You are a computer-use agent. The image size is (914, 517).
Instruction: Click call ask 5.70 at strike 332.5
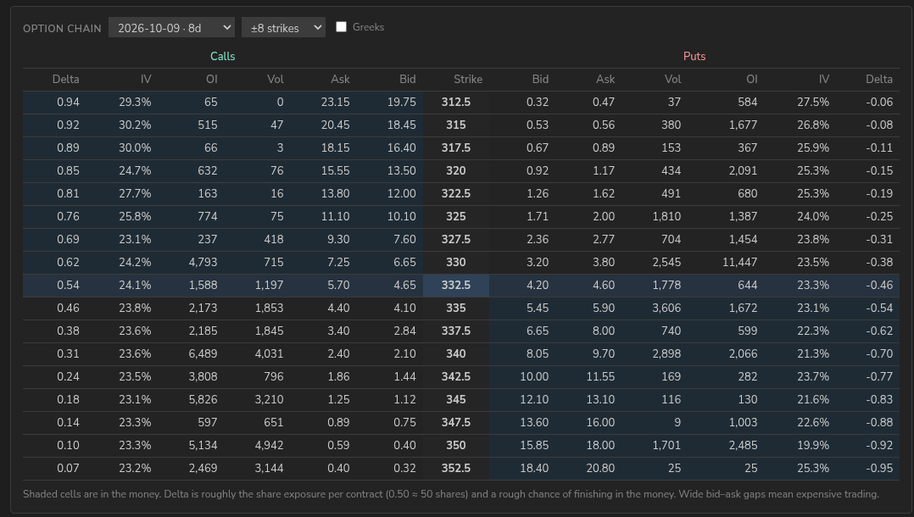[x=338, y=285]
